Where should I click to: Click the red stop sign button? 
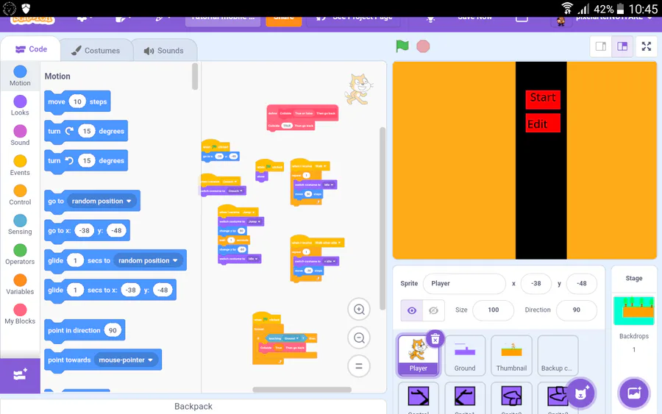[423, 46]
